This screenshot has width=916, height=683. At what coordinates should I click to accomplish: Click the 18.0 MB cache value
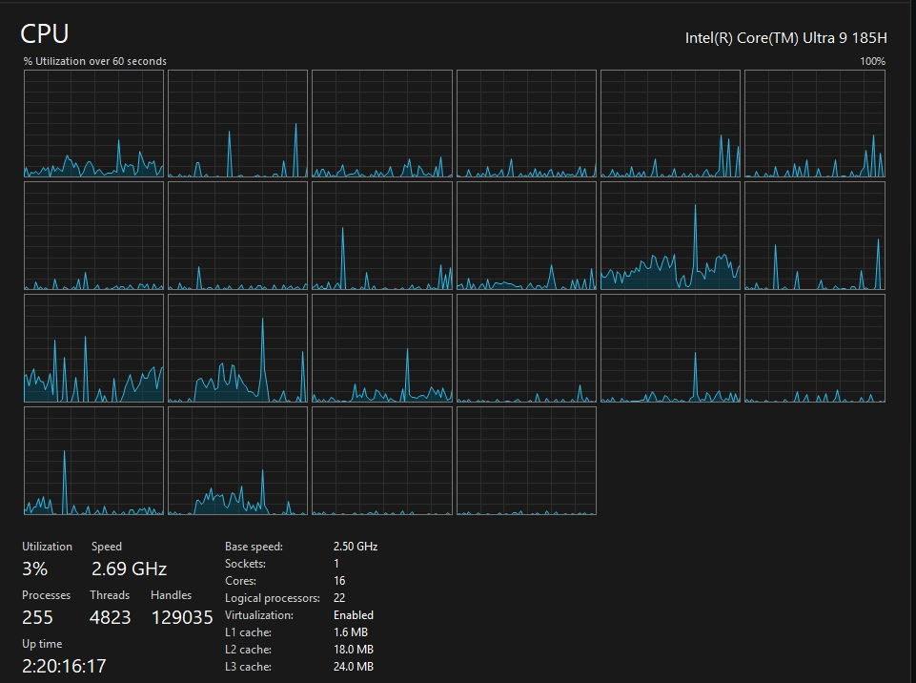[x=354, y=649]
